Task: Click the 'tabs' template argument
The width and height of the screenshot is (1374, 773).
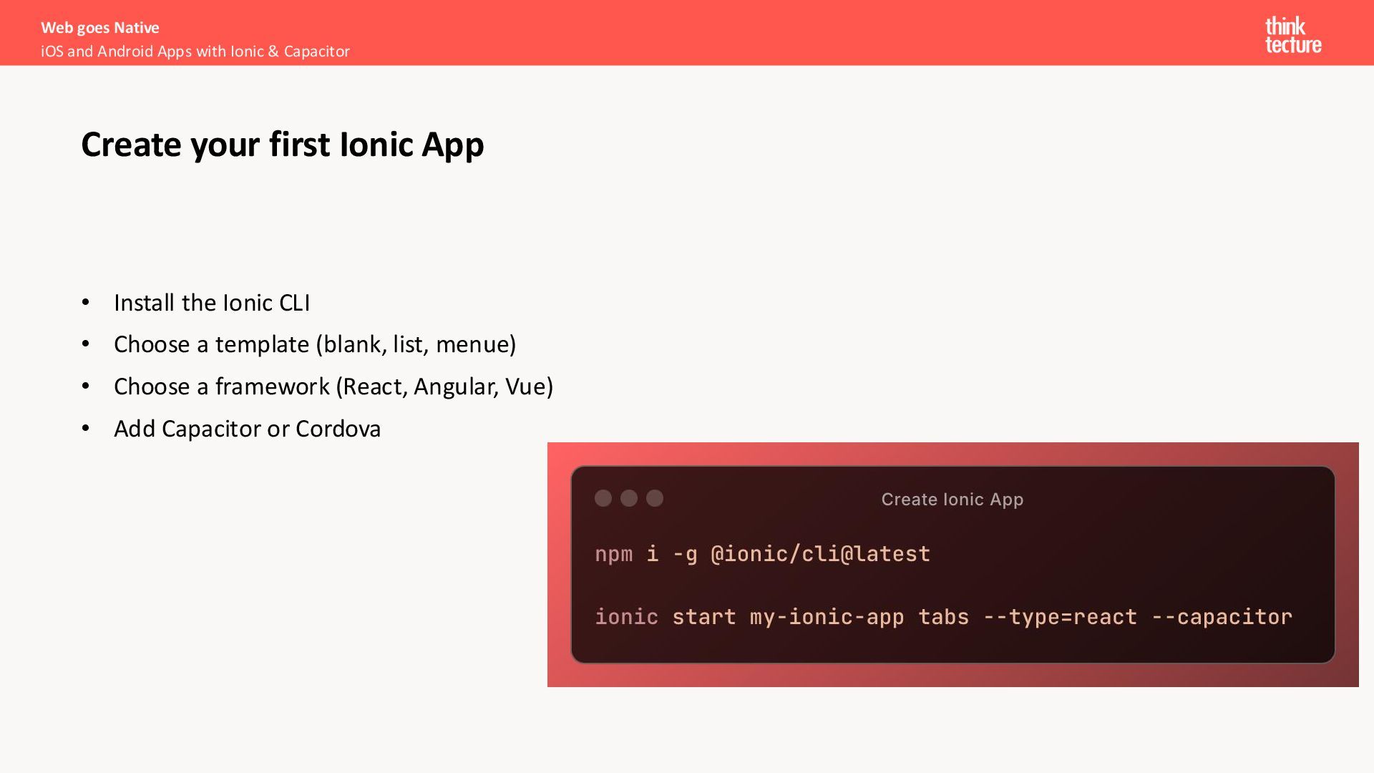Action: [x=943, y=617]
